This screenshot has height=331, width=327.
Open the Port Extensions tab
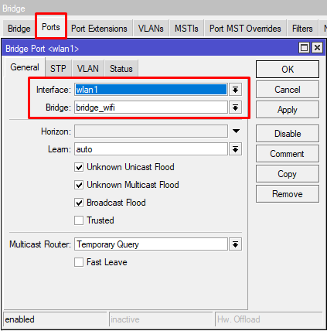pyautogui.click(x=99, y=29)
